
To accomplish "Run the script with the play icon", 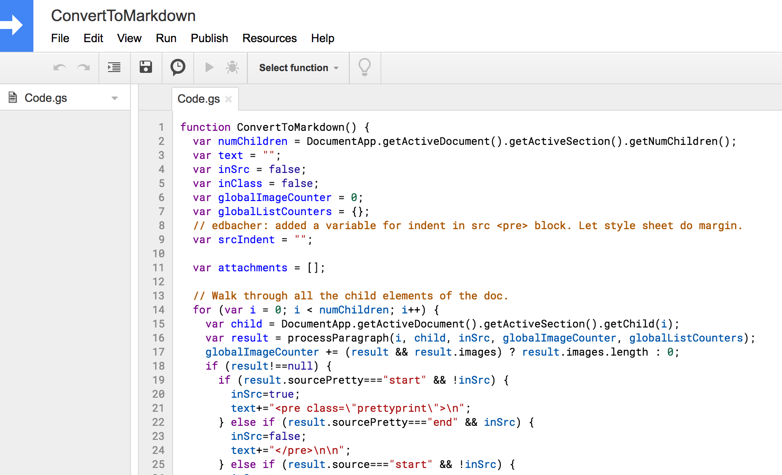I will (209, 67).
